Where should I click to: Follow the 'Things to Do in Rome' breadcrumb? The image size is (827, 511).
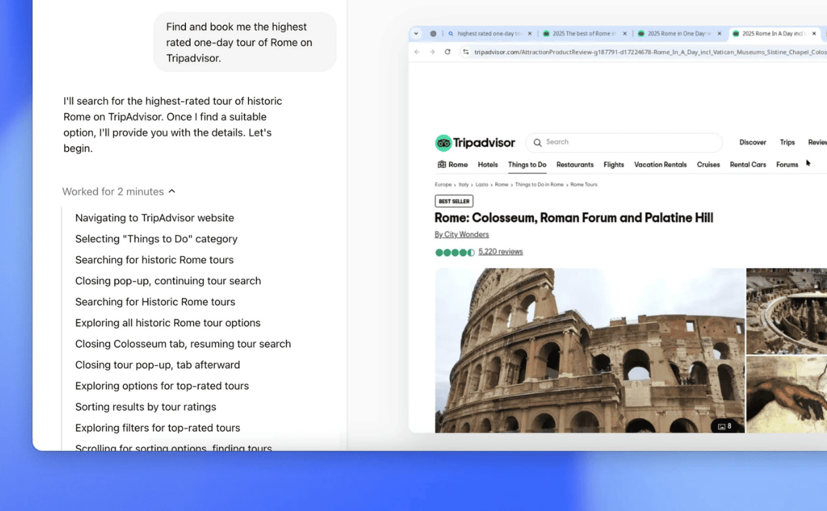coord(539,185)
